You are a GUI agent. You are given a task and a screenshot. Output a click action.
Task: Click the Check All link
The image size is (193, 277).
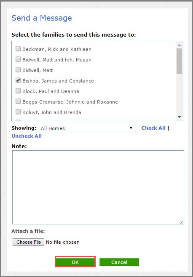point(153,128)
